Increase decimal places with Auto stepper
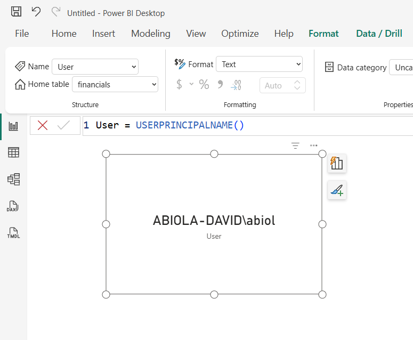The height and width of the screenshot is (340, 413). click(x=297, y=83)
